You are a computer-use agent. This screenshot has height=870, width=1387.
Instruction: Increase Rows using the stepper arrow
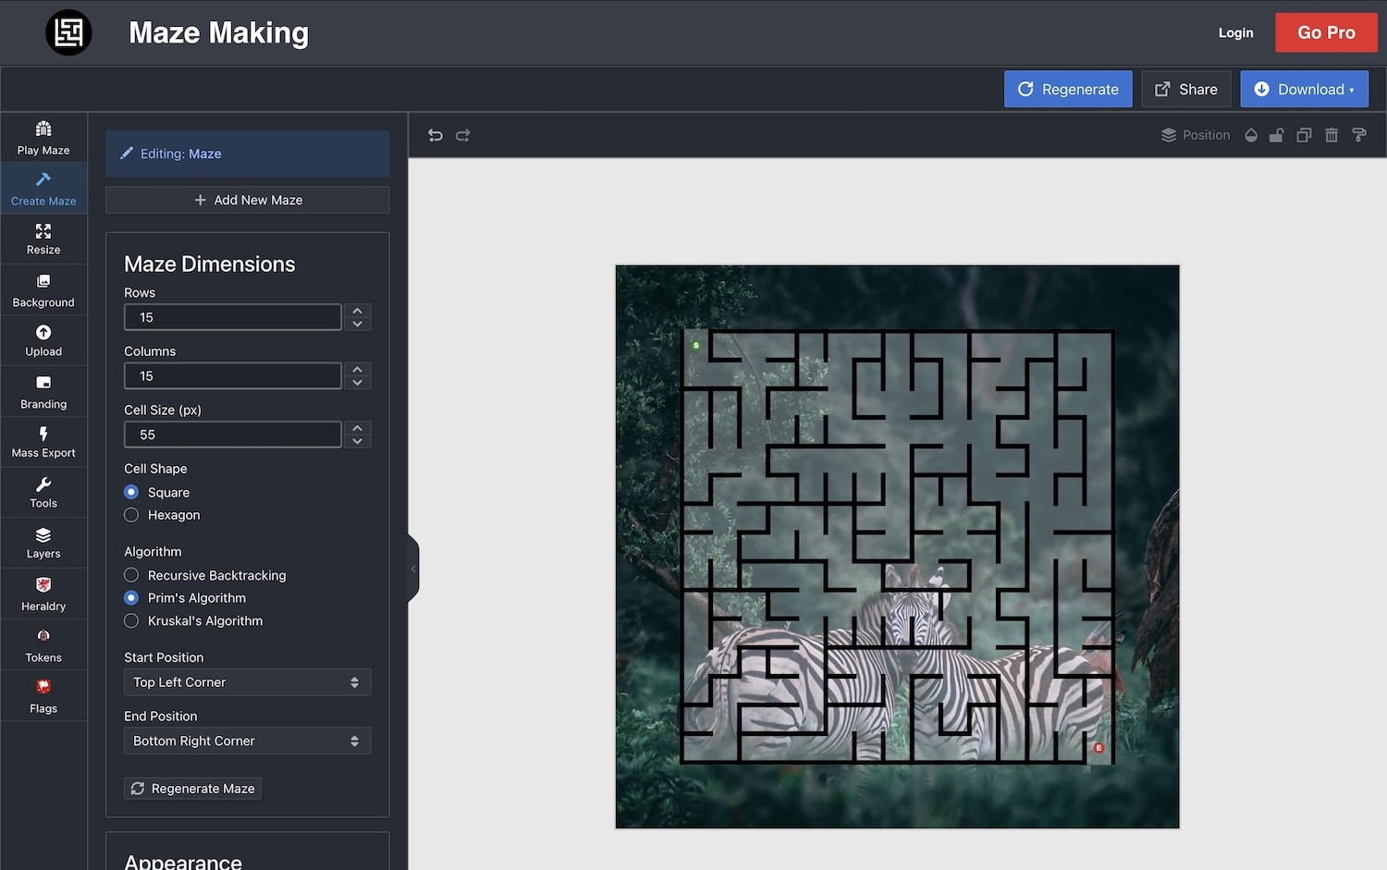357,311
